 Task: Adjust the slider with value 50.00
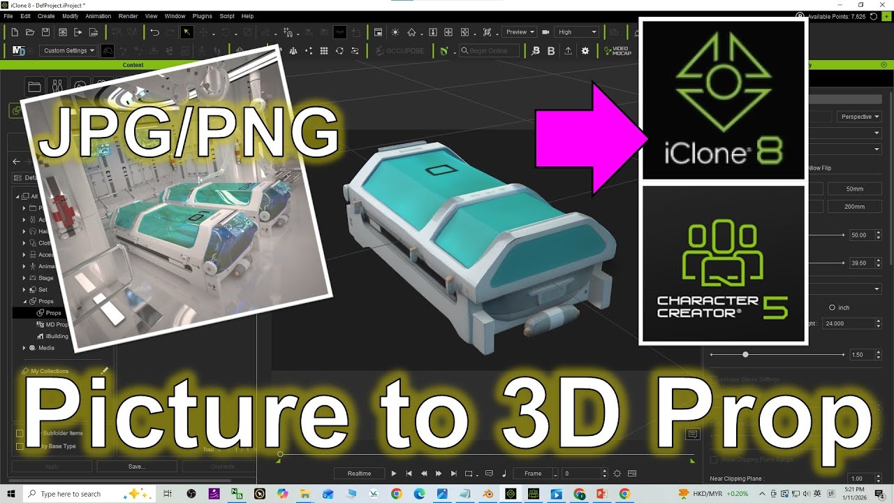point(826,235)
